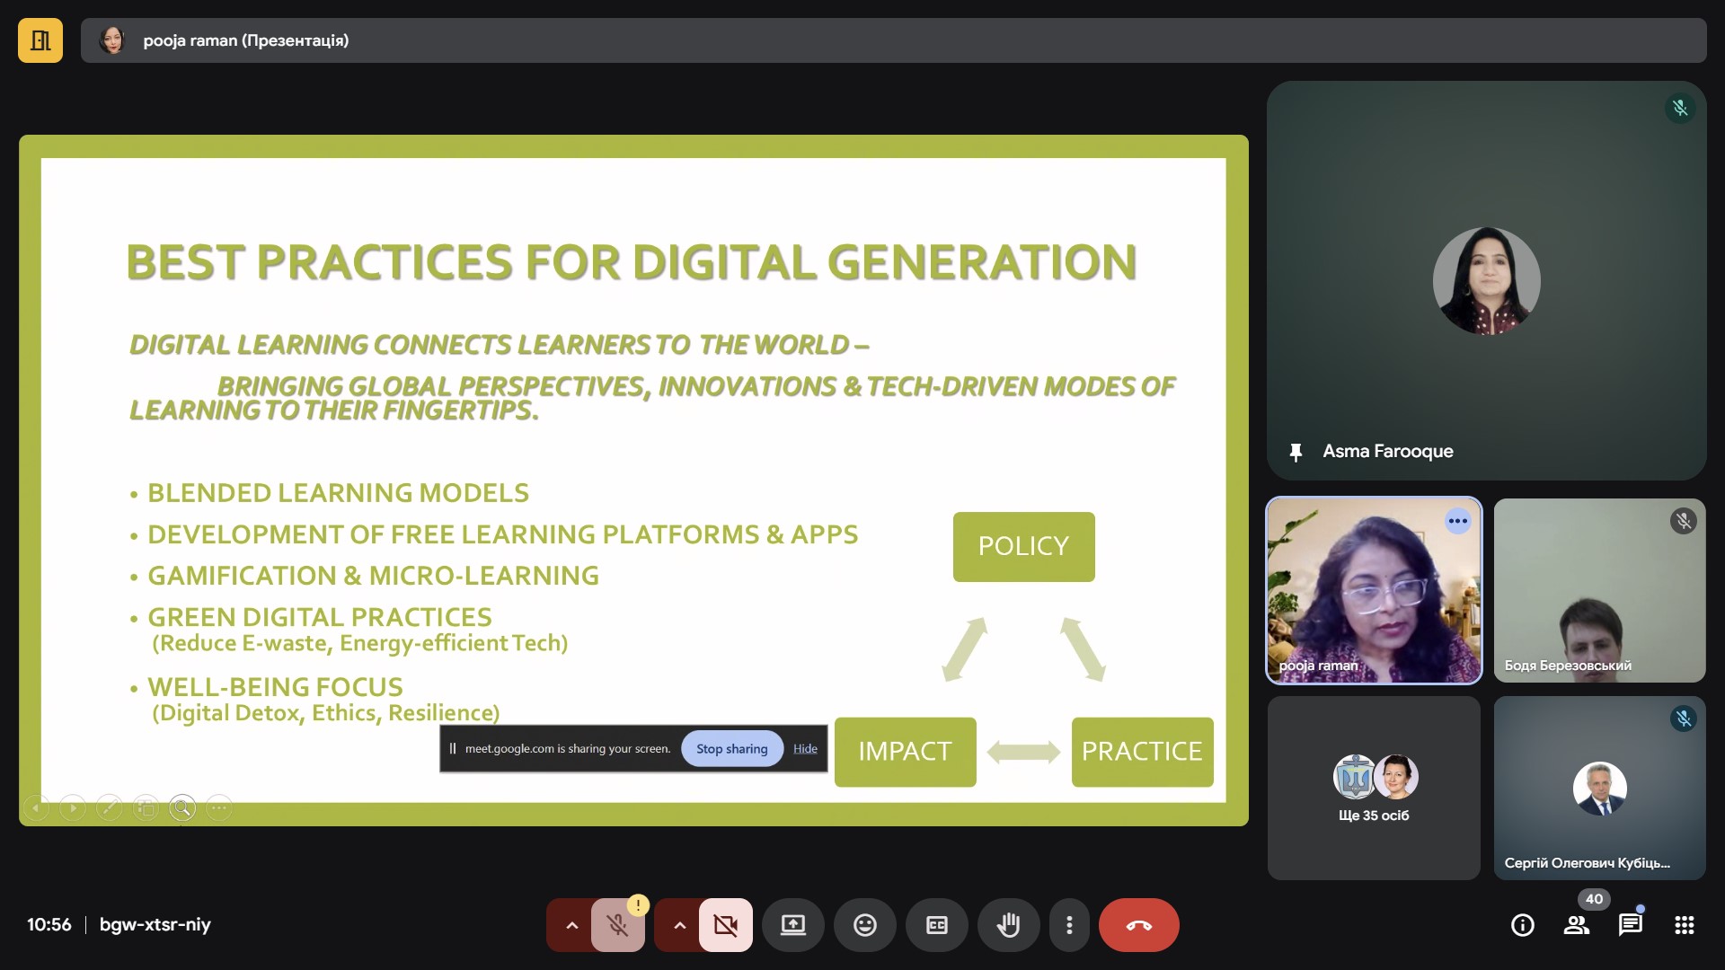Click the Stop sharing button

731,749
